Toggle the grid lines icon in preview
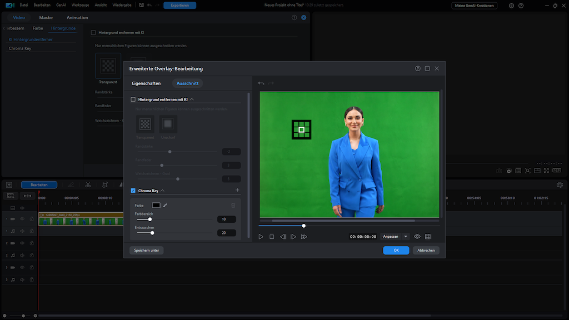Viewport: 569px width, 320px height. coord(428,237)
